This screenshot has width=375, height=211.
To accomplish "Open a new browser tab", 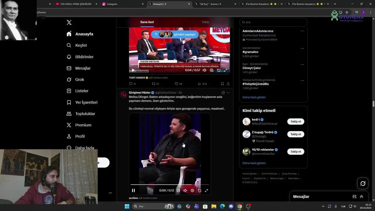I will [x=335, y=4].
